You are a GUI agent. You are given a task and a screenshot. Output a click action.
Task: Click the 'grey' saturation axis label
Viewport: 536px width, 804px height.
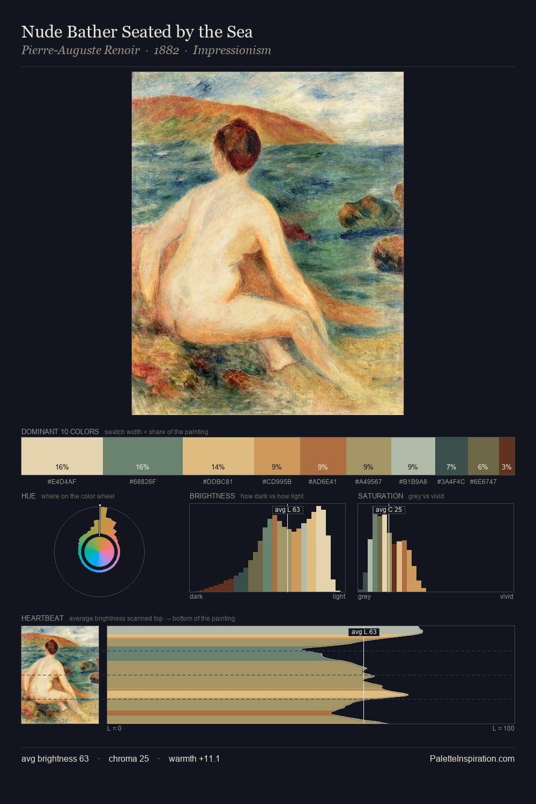point(364,597)
